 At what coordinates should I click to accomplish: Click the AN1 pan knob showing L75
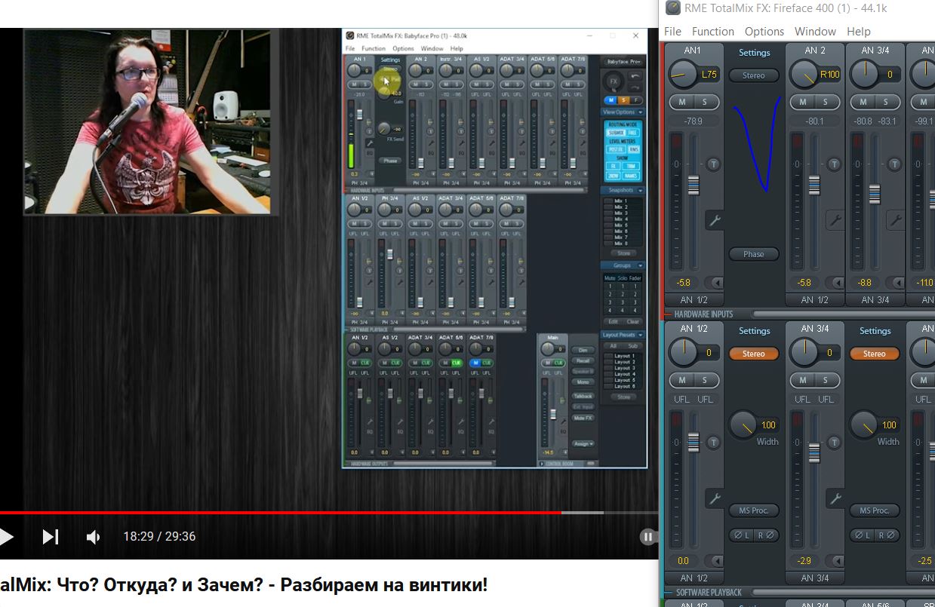pyautogui.click(x=684, y=74)
